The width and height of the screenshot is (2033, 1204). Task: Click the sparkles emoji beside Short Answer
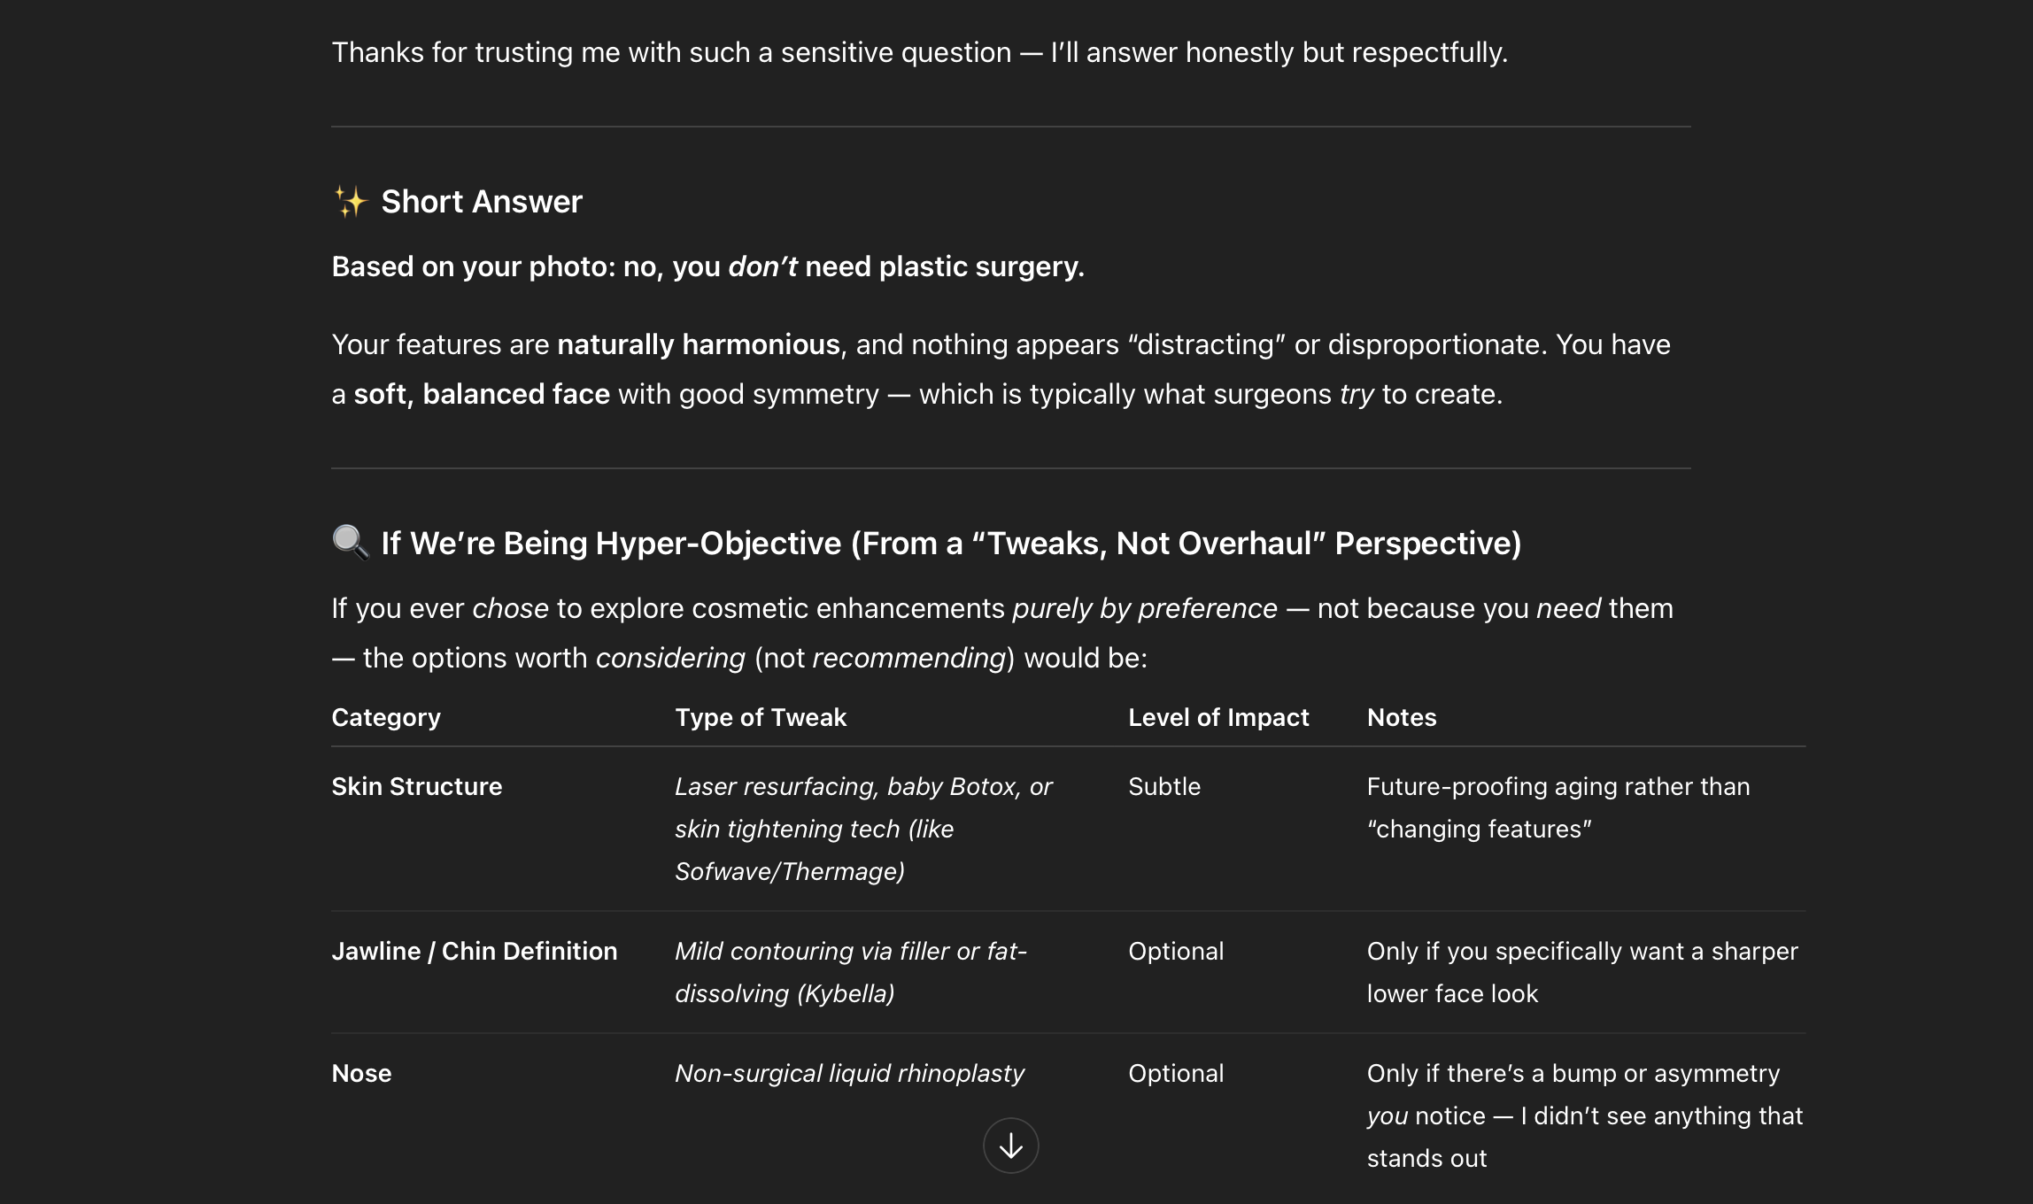click(x=351, y=202)
